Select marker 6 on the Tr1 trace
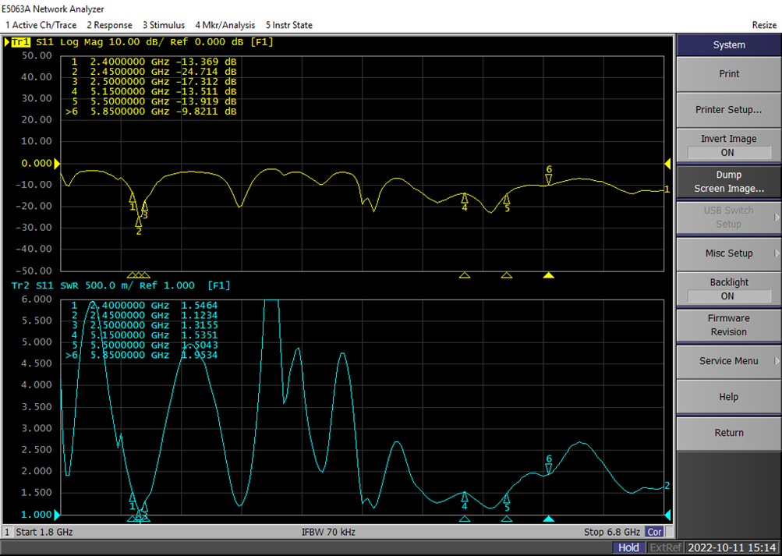The image size is (782, 556). 549,176
